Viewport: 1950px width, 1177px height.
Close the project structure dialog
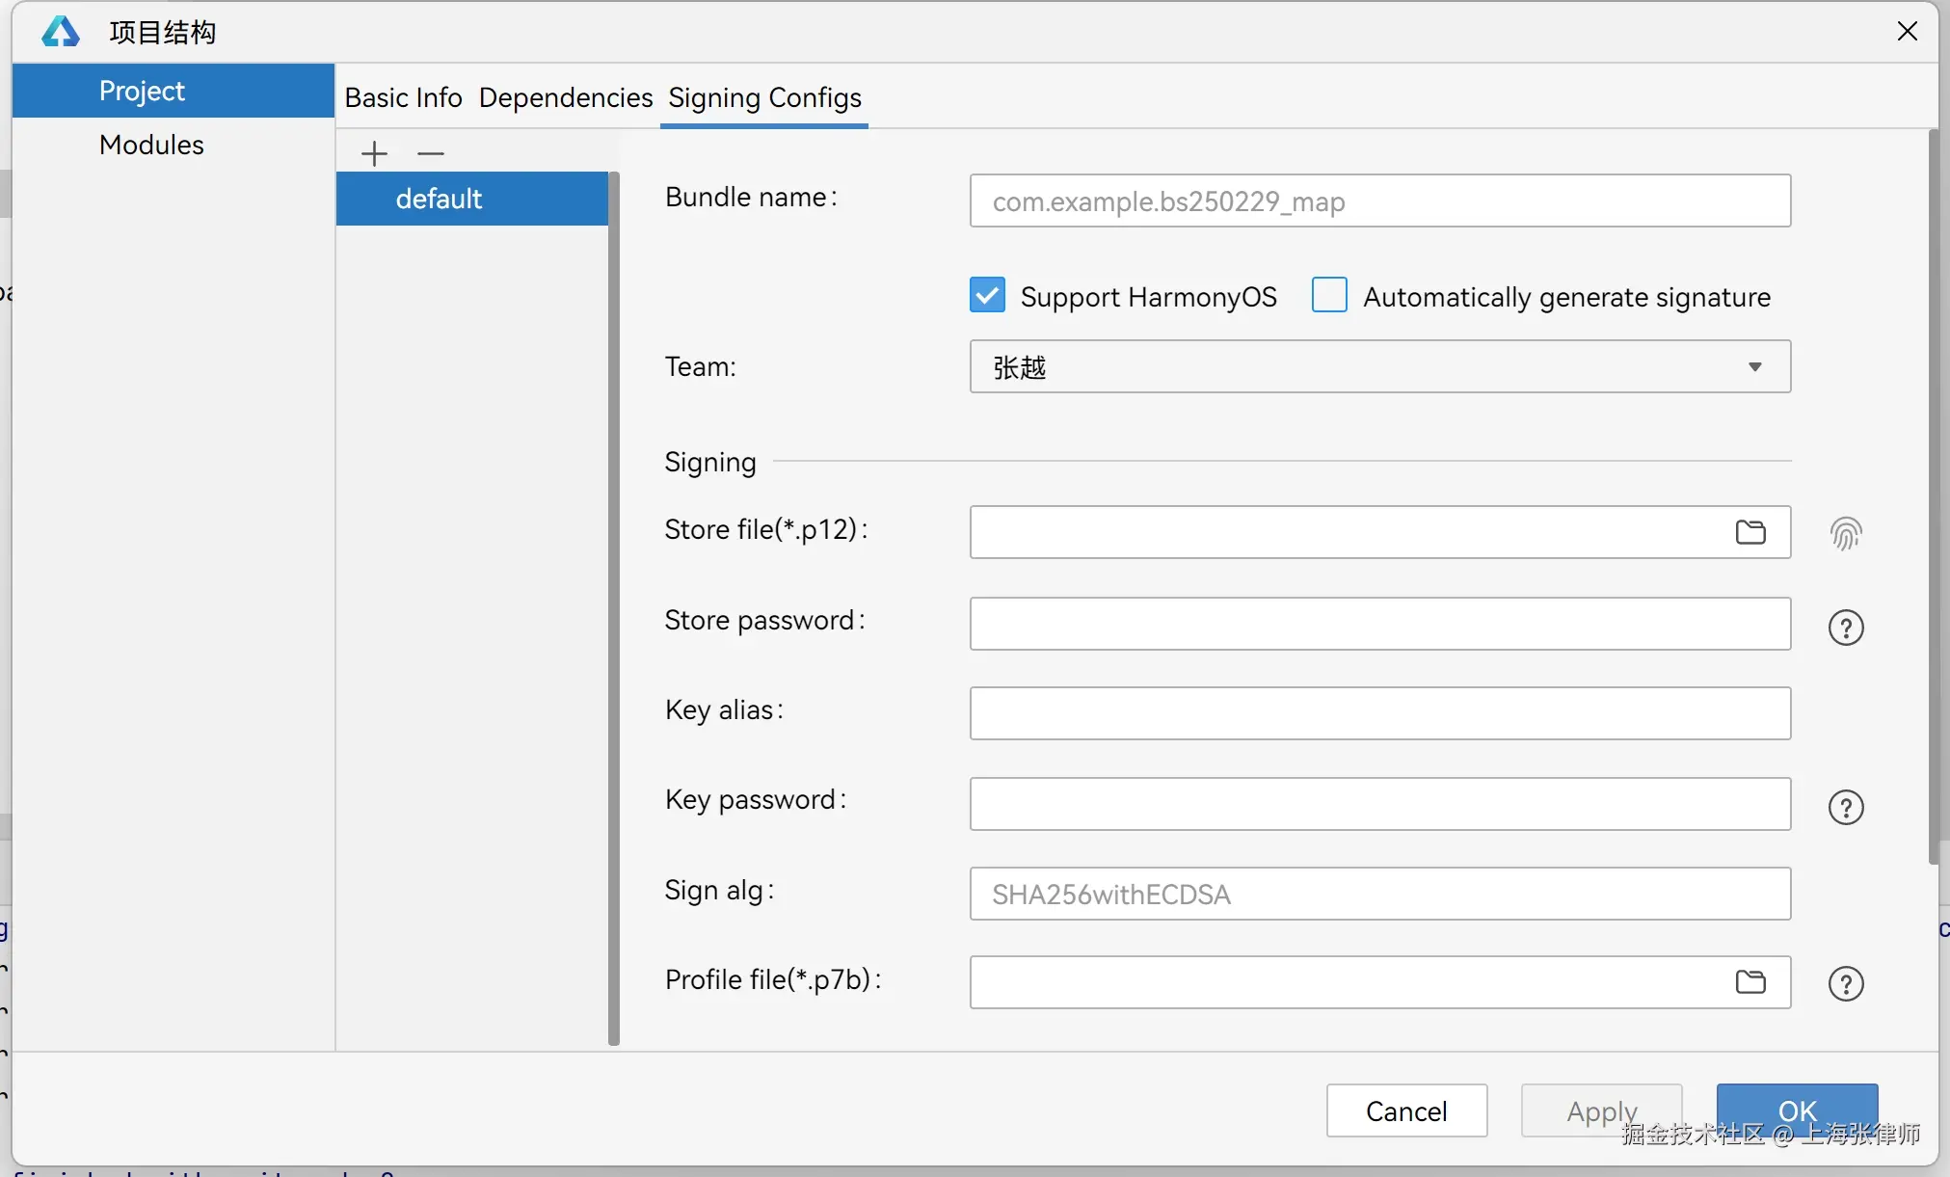1906,31
